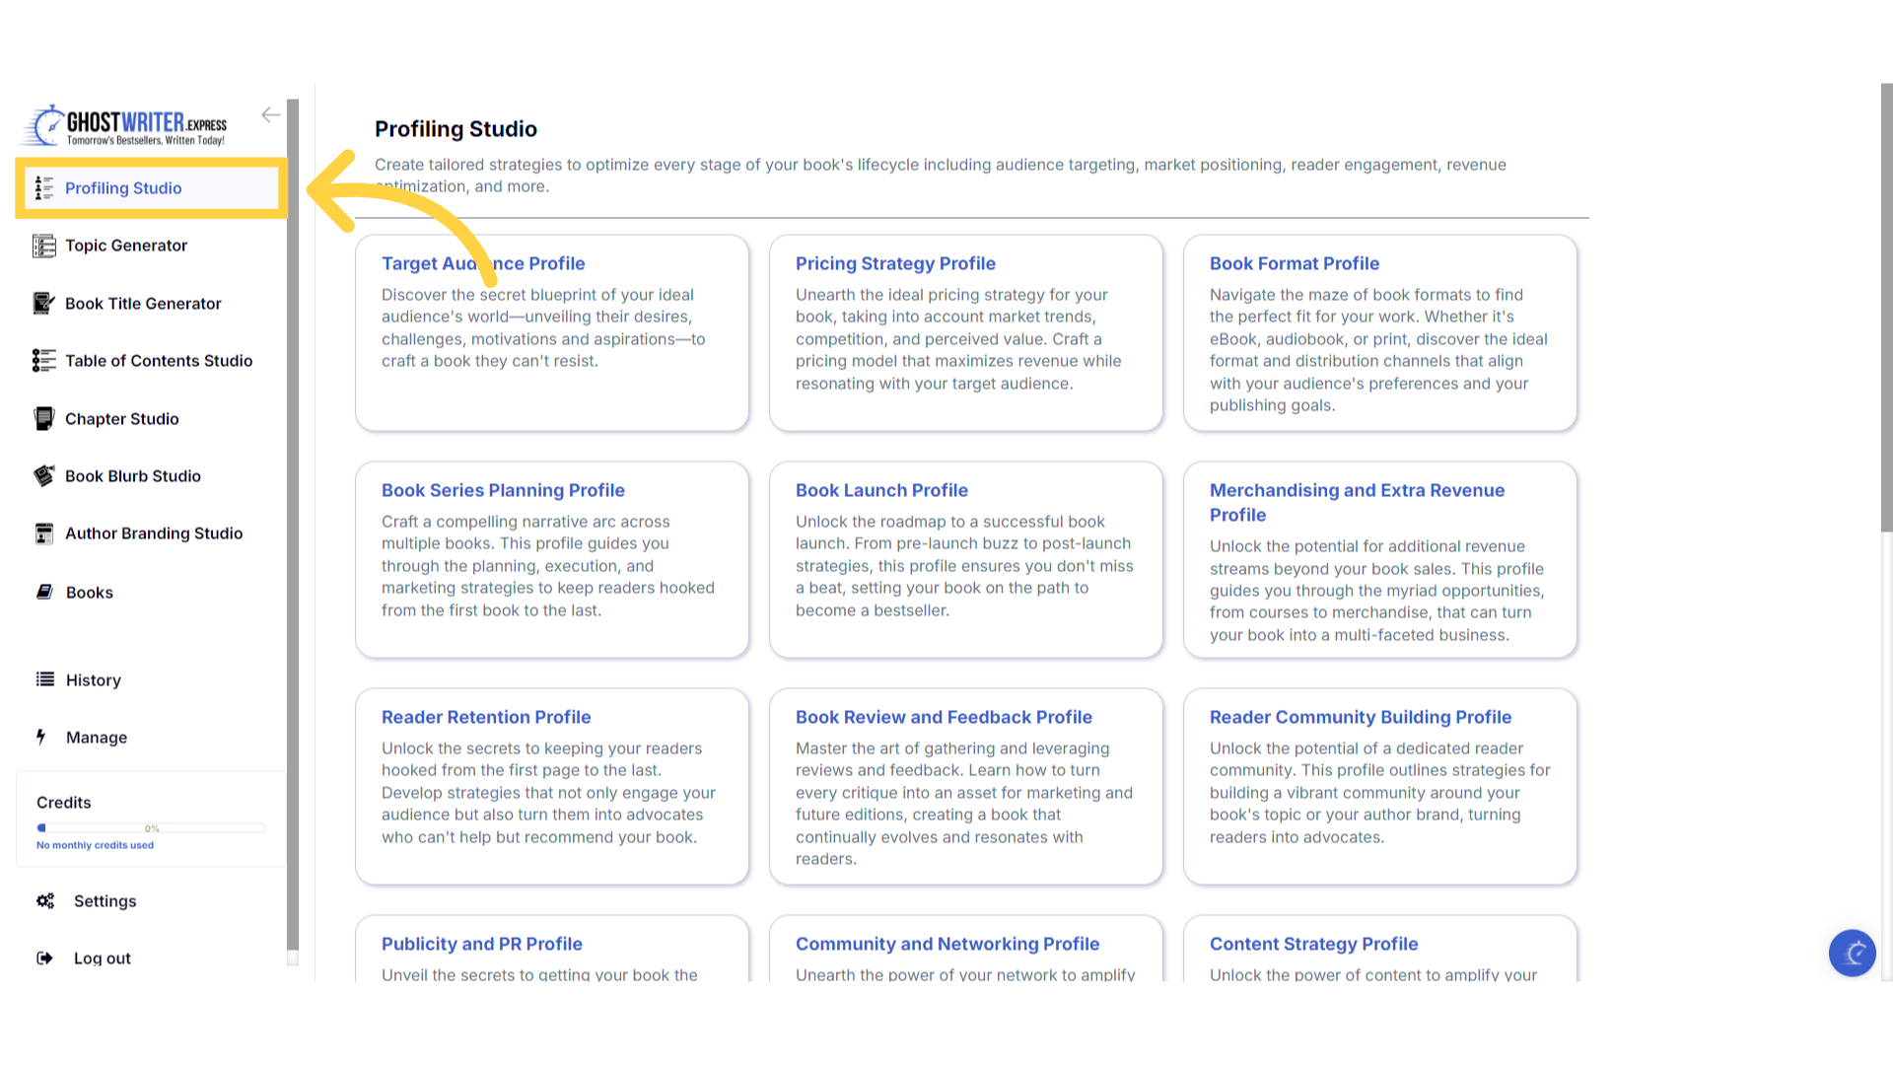Open the Book Launch Profile card
Image resolution: width=1893 pixels, height=1065 pixels.
click(x=881, y=491)
